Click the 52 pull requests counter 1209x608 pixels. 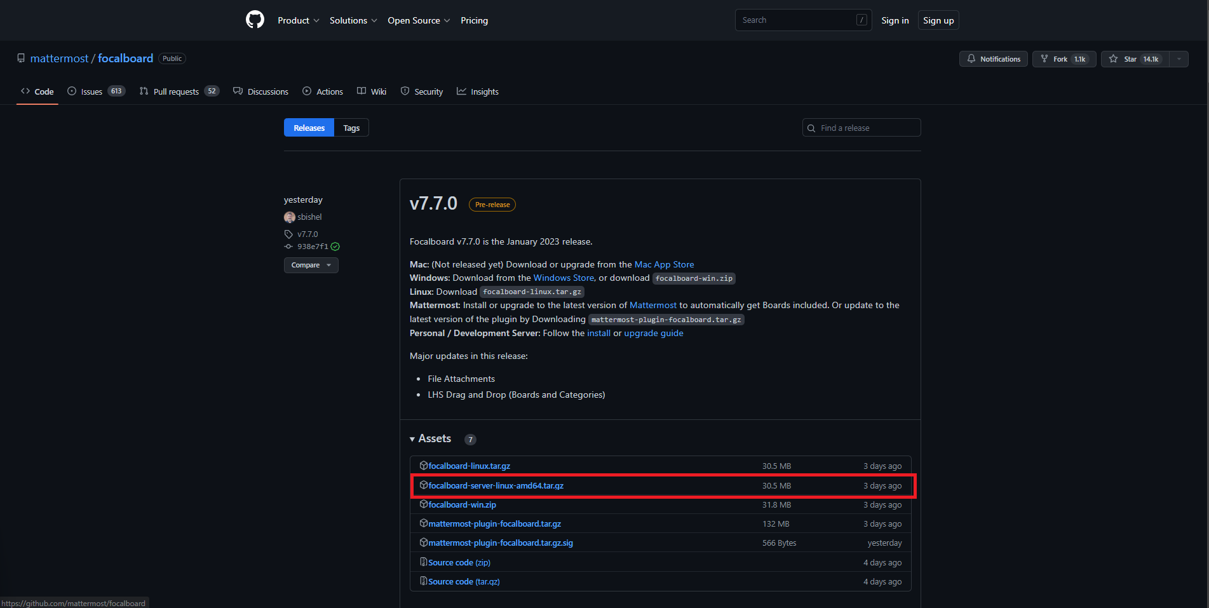[x=212, y=91]
